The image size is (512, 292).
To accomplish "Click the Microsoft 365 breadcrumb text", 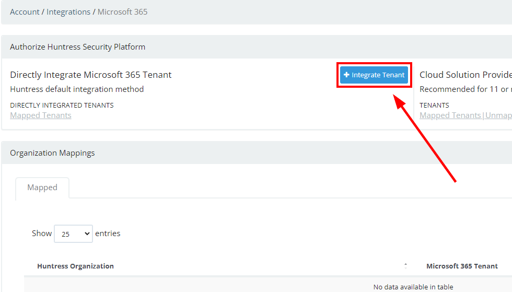I will tap(122, 12).
